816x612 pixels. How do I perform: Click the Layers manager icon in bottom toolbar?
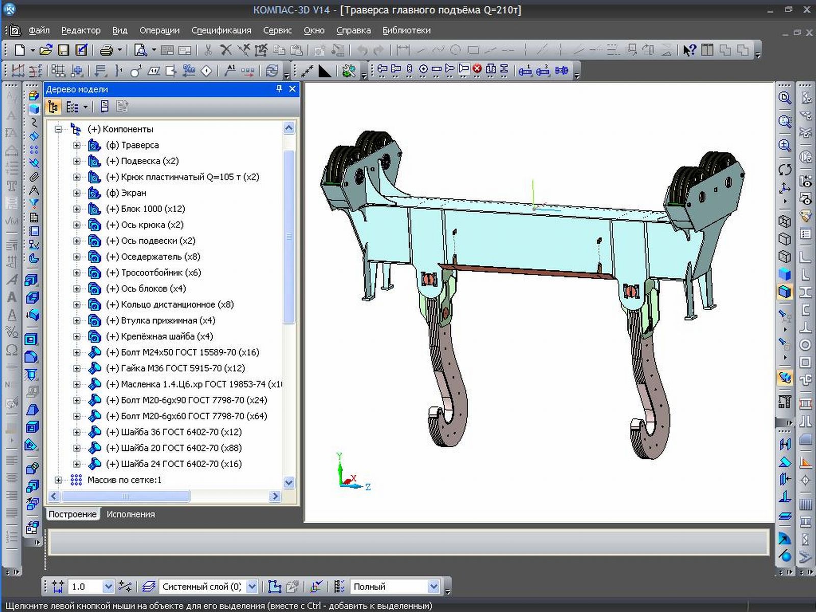[x=148, y=586]
